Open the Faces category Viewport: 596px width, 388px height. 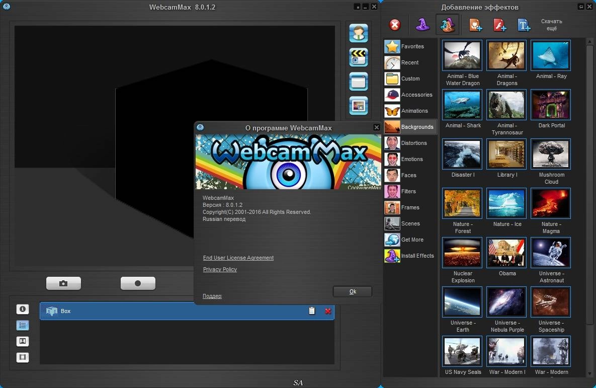(x=410, y=175)
